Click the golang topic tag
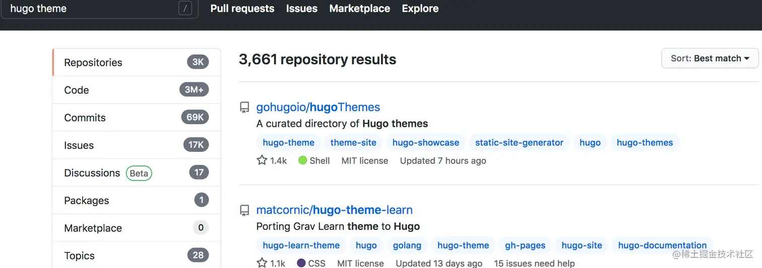Screen dimensions: 762x268 click(407, 245)
